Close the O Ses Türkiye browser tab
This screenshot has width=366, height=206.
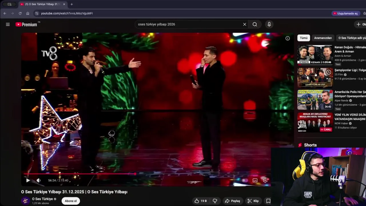click(x=64, y=4)
